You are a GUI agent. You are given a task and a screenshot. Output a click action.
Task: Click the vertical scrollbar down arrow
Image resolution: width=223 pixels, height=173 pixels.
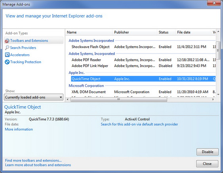218,94
